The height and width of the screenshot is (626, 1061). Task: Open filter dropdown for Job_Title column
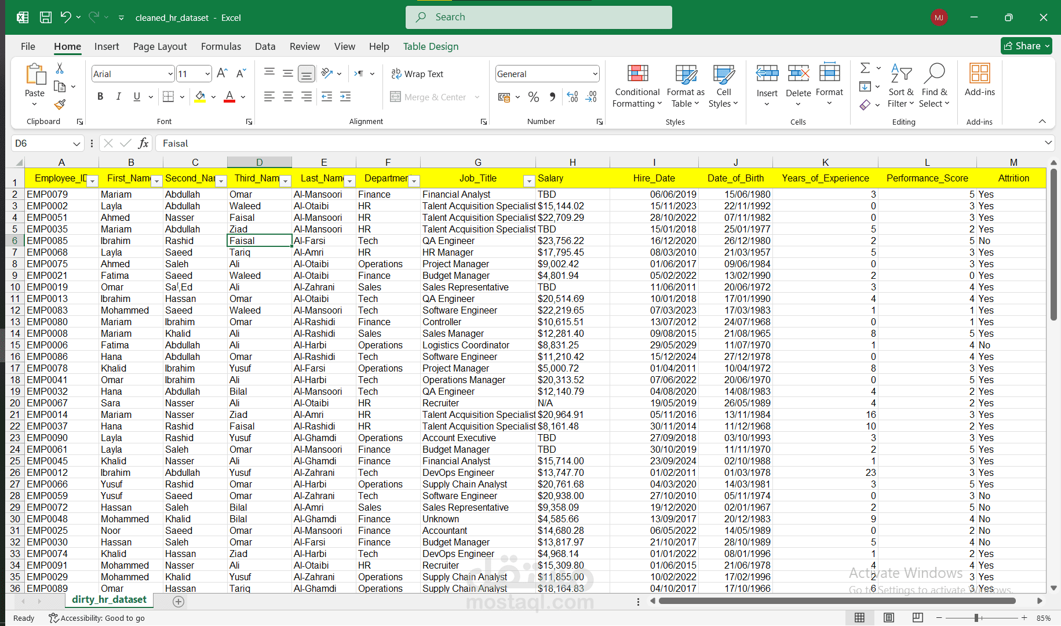click(529, 181)
